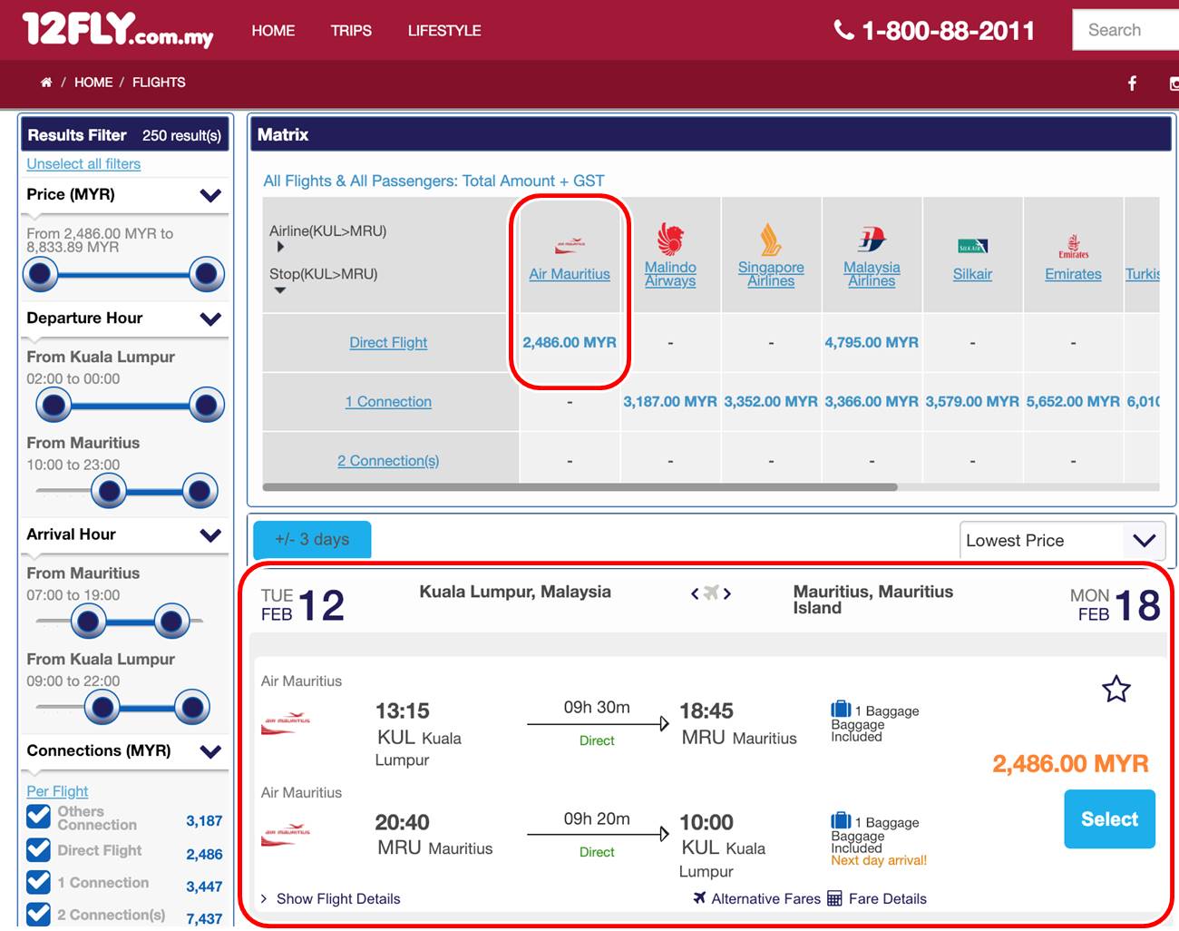Click the Air Mauritius logo beside 13:15 departure
The image size is (1179, 931).
286,725
